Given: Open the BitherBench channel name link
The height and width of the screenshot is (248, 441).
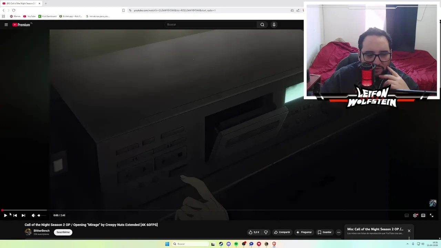Looking at the screenshot, I should click(x=41, y=231).
